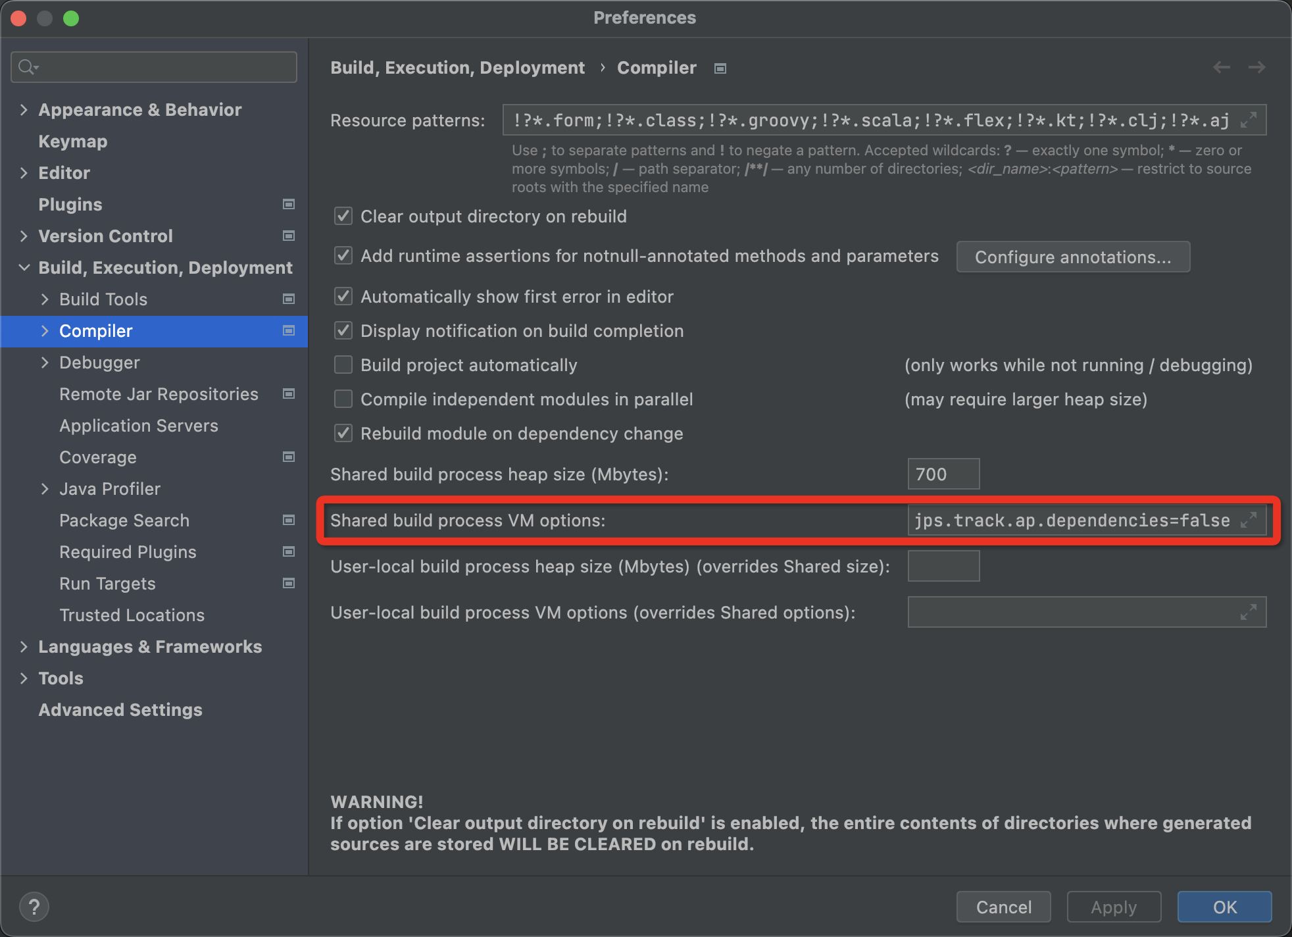Click the project-level icon beside Required Plugins

pyautogui.click(x=288, y=551)
